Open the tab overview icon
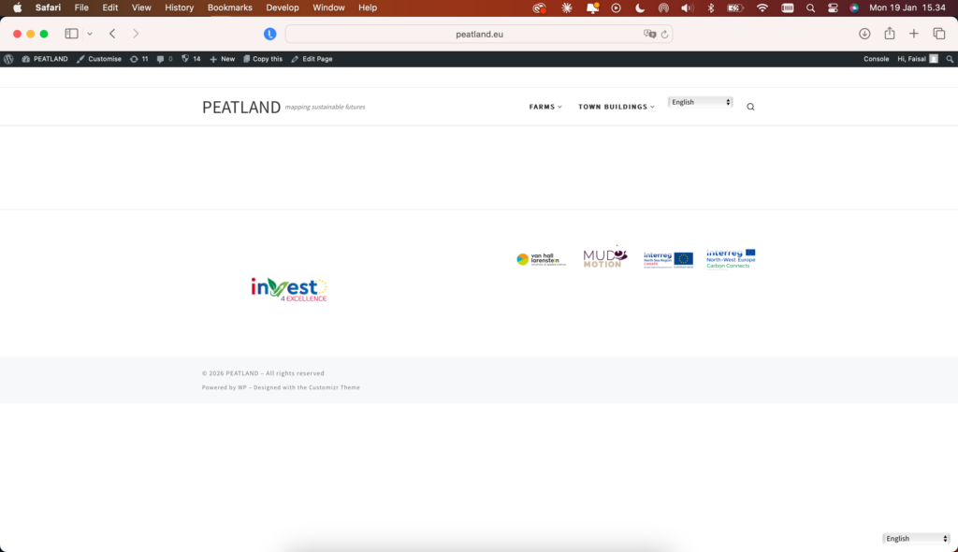 click(938, 34)
